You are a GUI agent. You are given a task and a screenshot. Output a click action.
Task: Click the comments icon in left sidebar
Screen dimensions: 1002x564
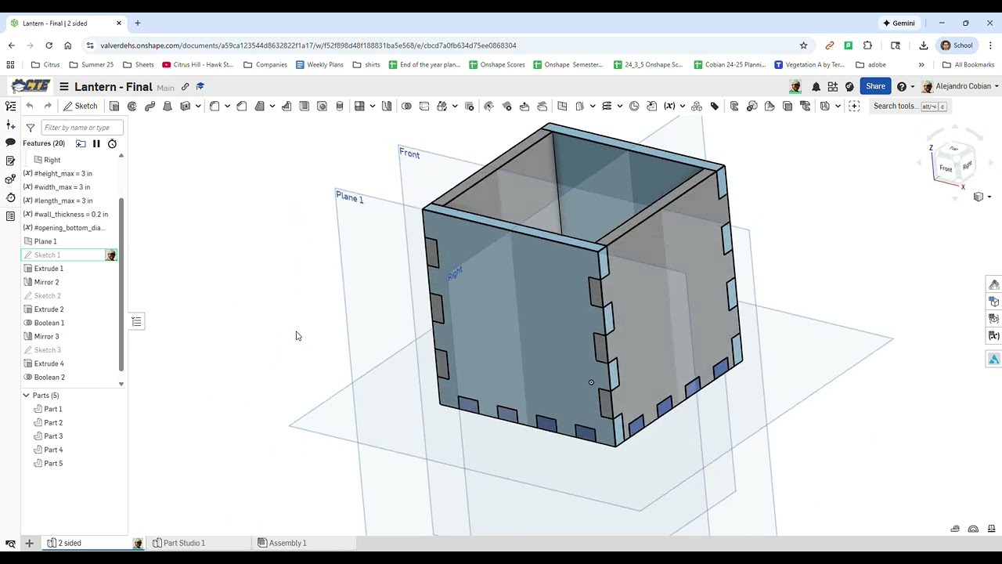[x=10, y=143]
